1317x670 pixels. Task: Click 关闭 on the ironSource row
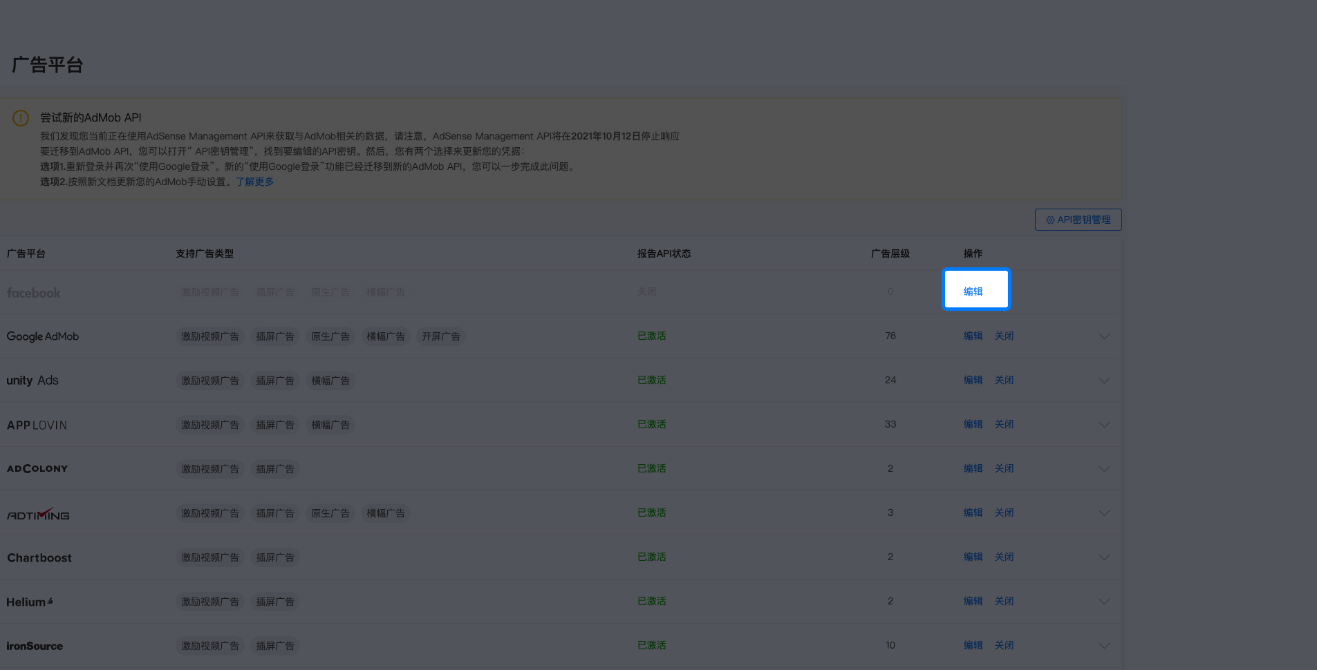tap(1004, 645)
